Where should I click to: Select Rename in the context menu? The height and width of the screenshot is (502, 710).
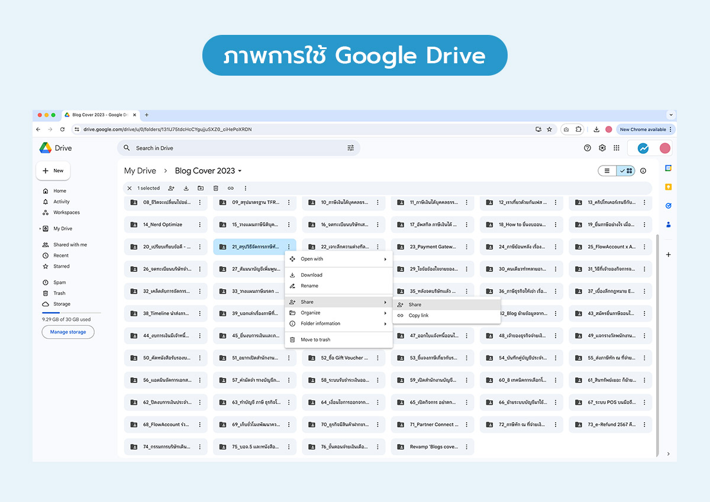click(x=309, y=286)
